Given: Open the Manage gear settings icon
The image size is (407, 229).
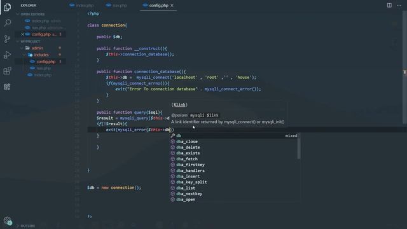Looking at the screenshot, I should pyautogui.click(x=8, y=221).
